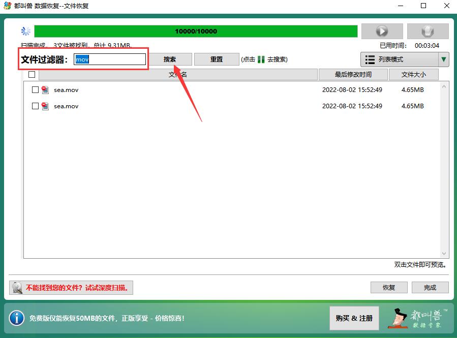Screen dimensions: 457x338
Task: Click the list mode view icon
Action: [370, 59]
